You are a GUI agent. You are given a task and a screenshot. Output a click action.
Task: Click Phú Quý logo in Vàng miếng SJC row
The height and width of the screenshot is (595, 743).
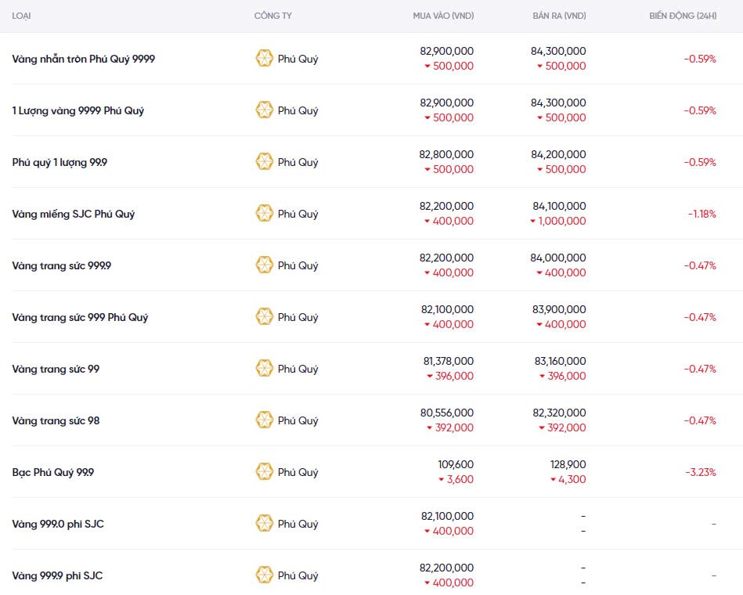click(x=265, y=214)
